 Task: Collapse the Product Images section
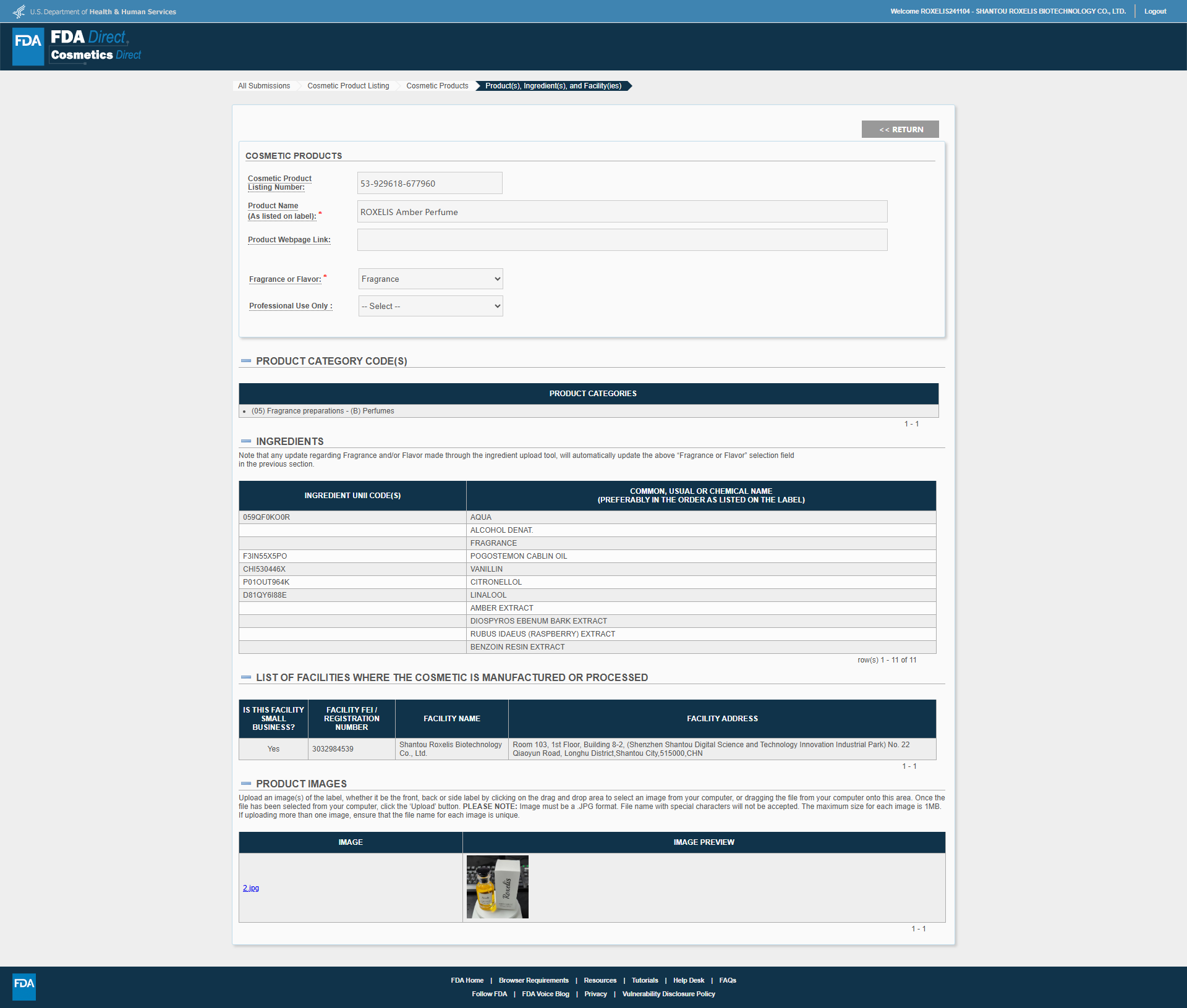point(246,784)
